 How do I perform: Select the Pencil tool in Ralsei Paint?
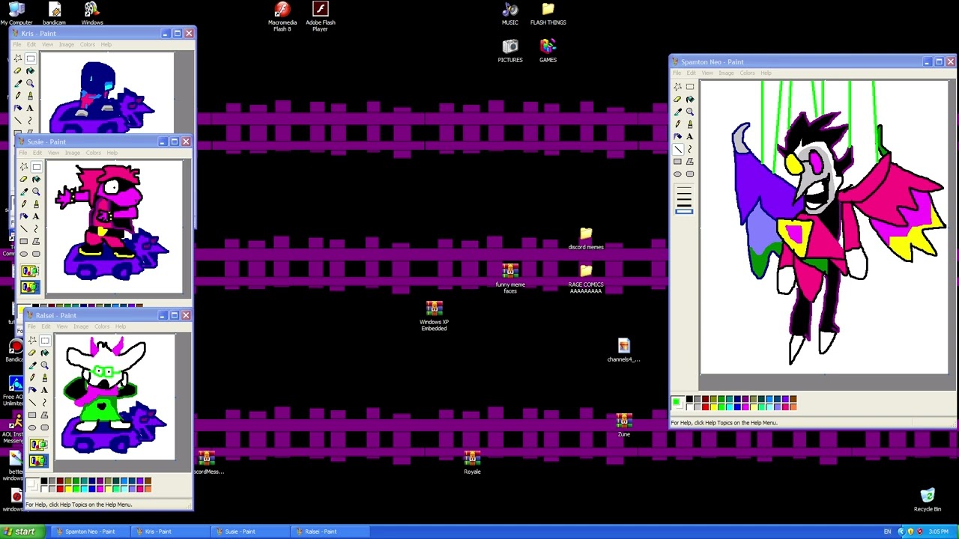(32, 377)
